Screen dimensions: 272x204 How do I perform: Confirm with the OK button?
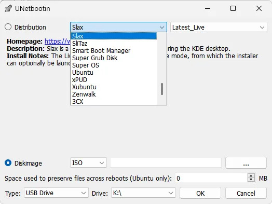[200, 193]
